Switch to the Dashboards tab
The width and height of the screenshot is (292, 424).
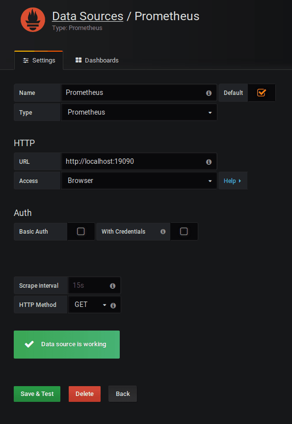coord(97,61)
